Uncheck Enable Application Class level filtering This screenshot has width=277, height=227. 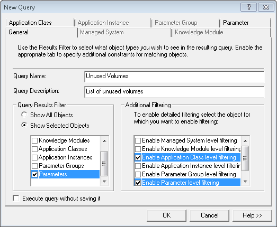pyautogui.click(x=138, y=157)
